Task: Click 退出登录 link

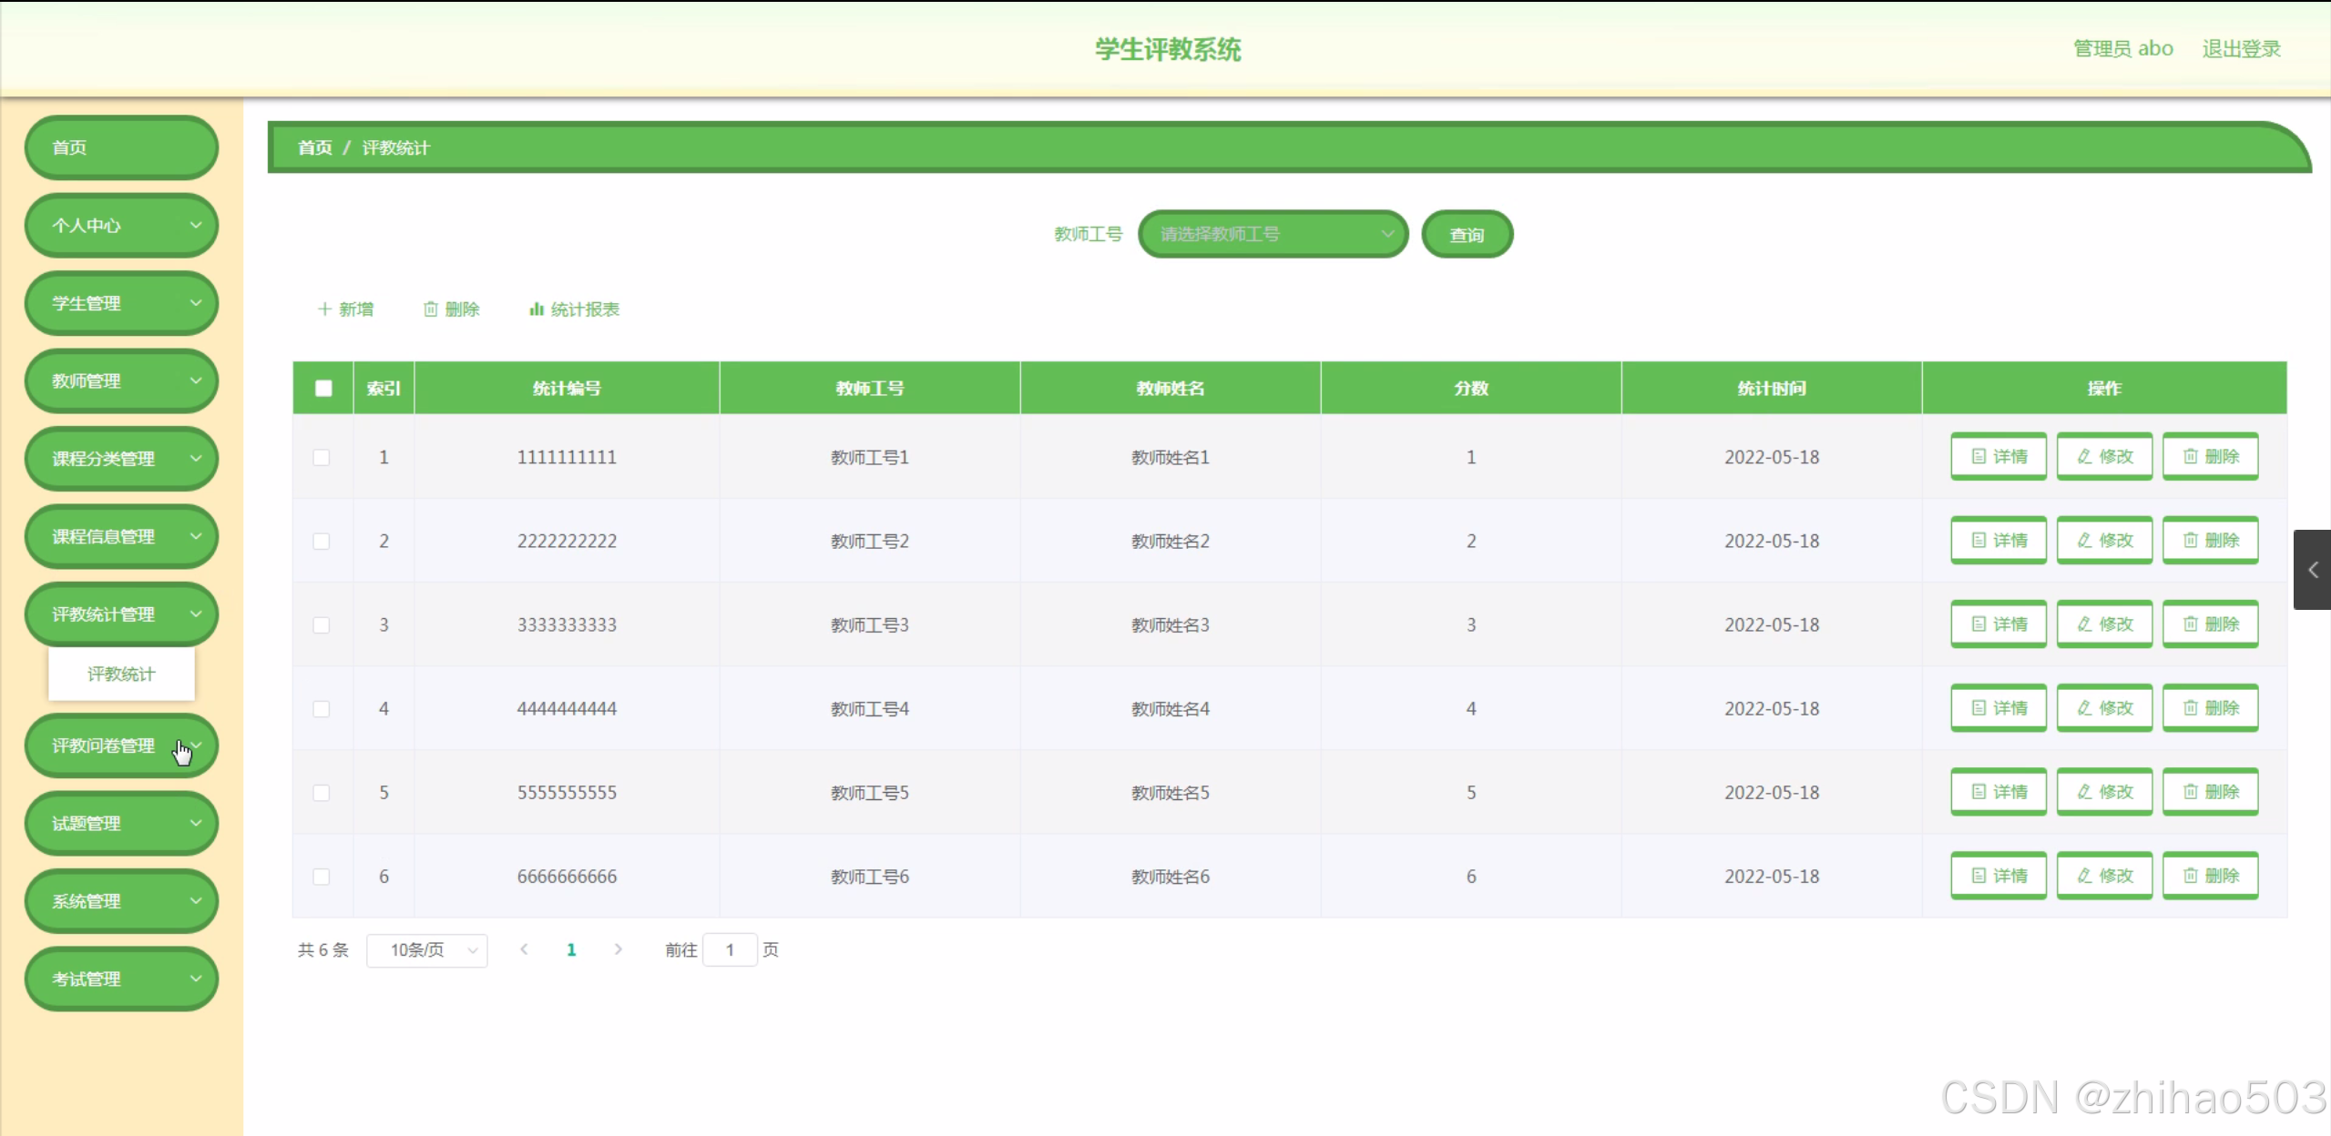Action: point(2241,49)
